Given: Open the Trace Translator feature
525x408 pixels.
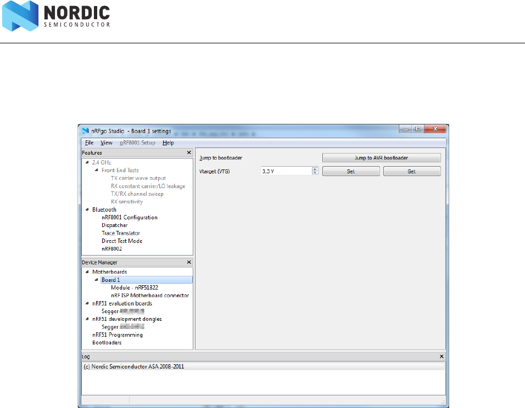Looking at the screenshot, I should point(121,233).
